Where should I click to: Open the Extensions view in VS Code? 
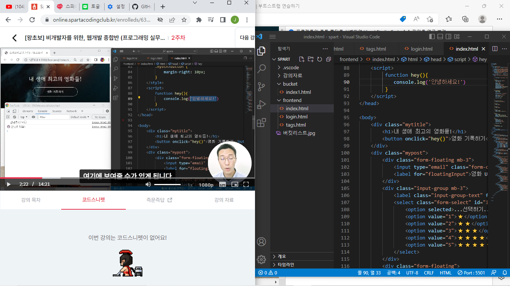pos(262,122)
